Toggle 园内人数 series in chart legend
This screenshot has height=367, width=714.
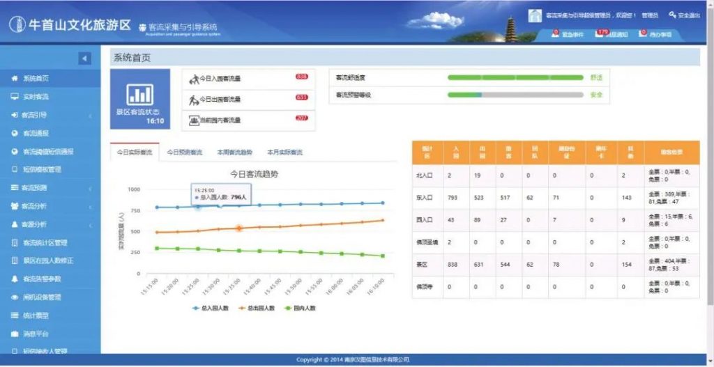click(x=300, y=307)
